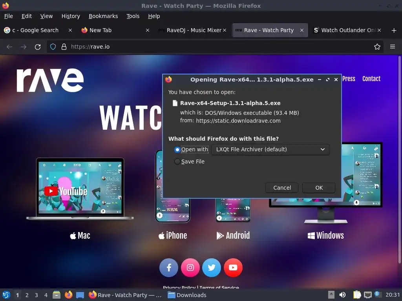Click the rave logo

[50, 80]
